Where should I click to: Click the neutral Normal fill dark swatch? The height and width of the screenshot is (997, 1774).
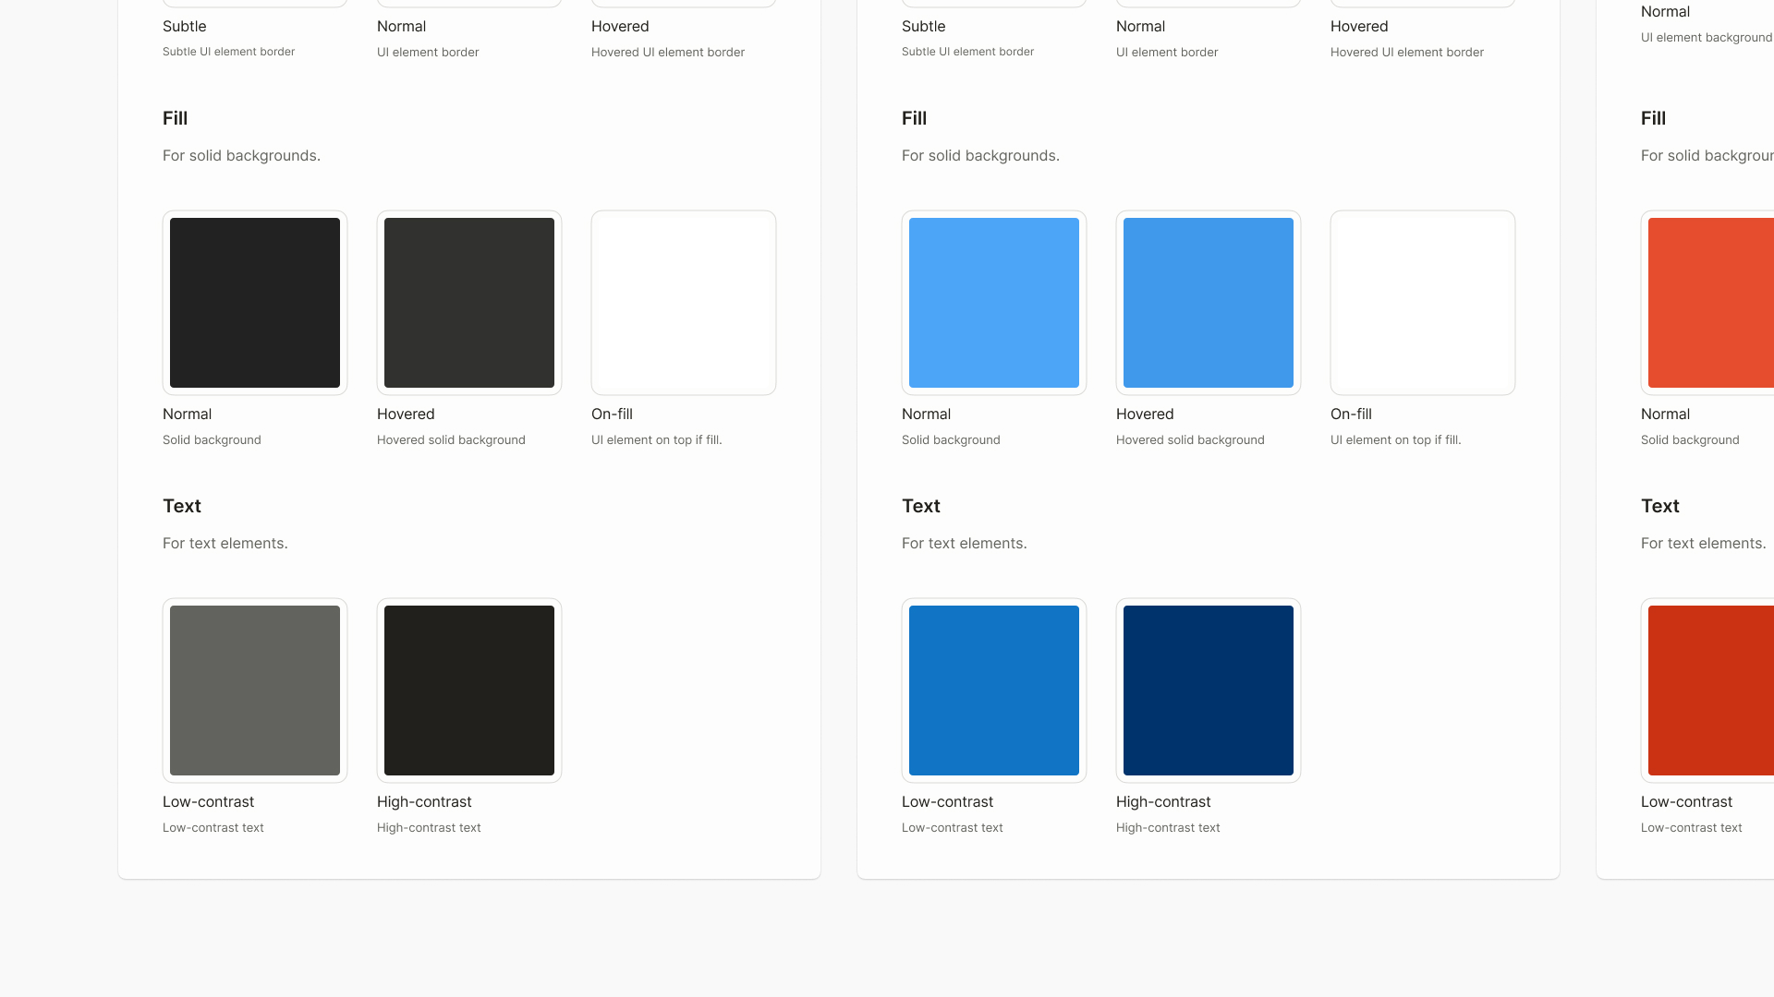click(x=255, y=303)
